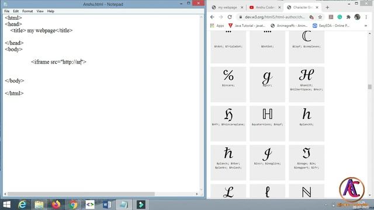This screenshot has height=210, width=374.
Task: Select the &image; fraktur I character card
Action: (x=306, y=163)
